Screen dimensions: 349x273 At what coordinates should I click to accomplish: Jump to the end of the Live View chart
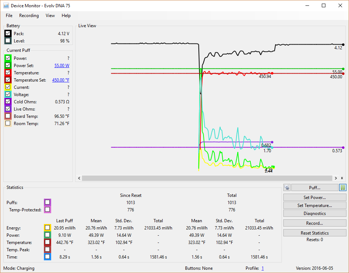point(342,178)
